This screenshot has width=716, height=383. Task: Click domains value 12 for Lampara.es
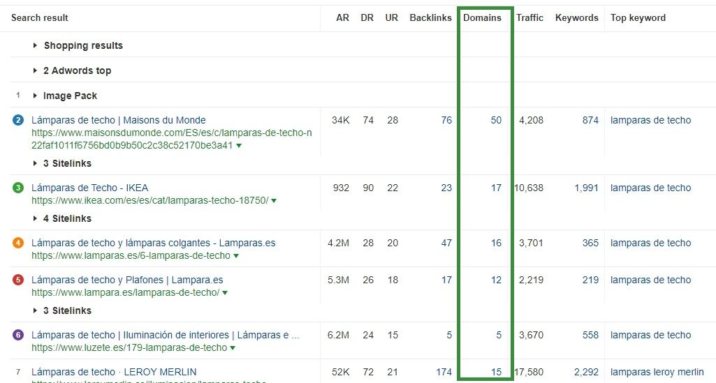(x=497, y=280)
